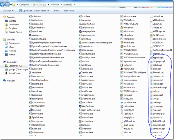Open Favorites star in the navigation pane

click(x=5, y=17)
